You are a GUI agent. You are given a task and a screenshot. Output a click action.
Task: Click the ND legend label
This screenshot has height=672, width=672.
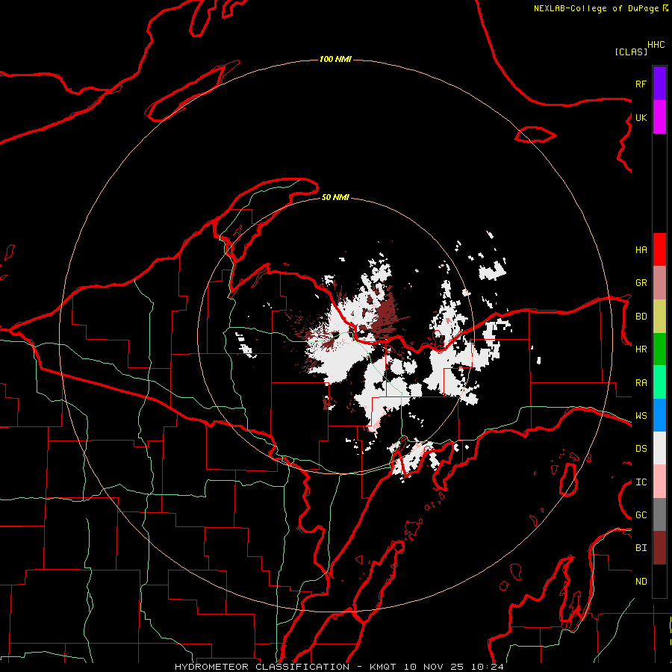(x=641, y=582)
